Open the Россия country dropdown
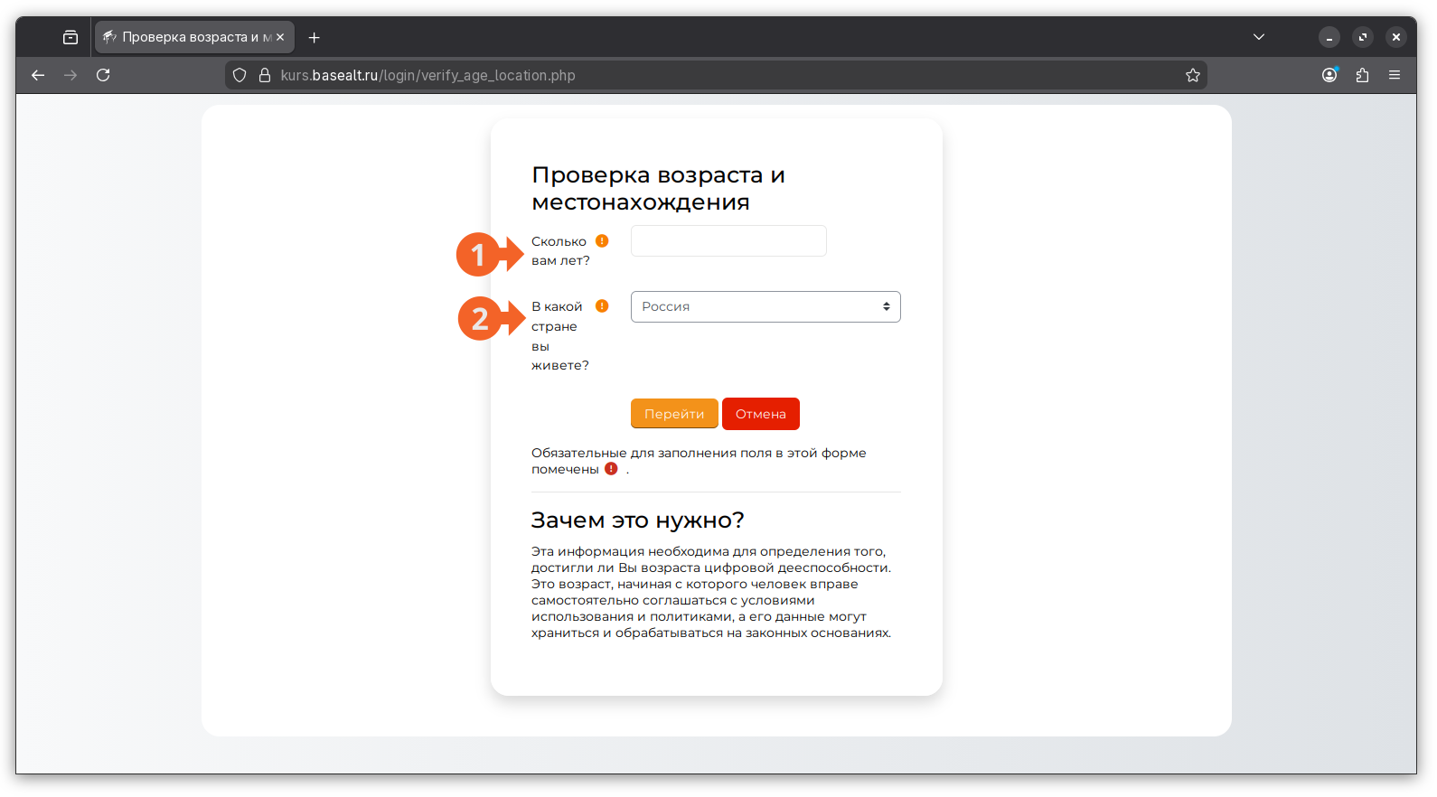 (x=765, y=307)
